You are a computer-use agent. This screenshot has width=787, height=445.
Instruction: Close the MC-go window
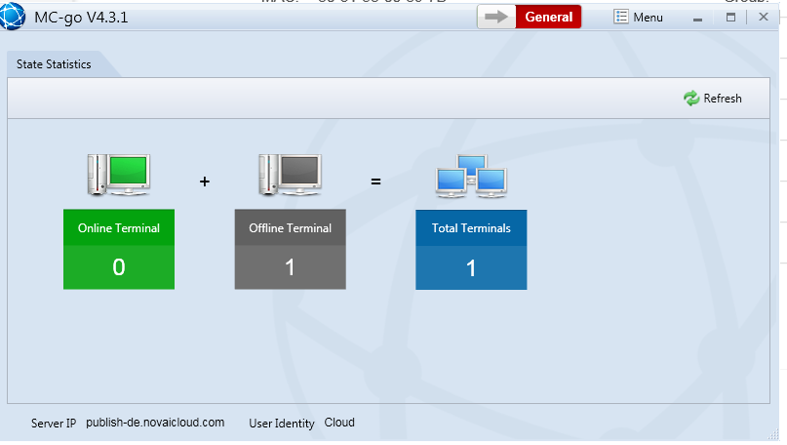click(764, 18)
